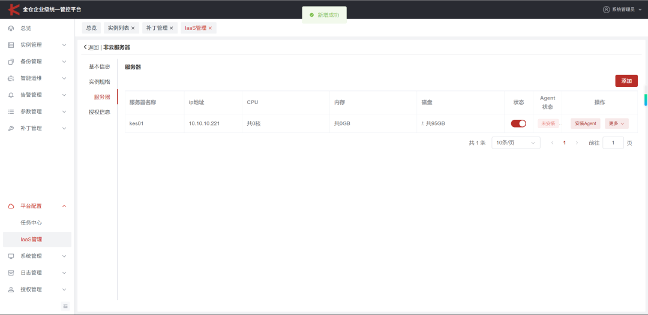Click the 智能运维 robot icon
648x315 pixels.
coord(11,78)
